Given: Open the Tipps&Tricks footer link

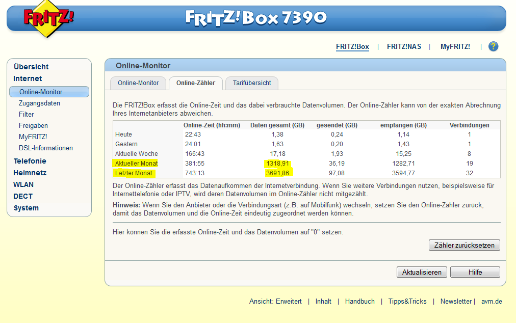Looking at the screenshot, I should coord(407,301).
